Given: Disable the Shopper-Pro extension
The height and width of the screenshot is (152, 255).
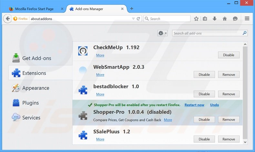Looking at the screenshot, I should 204,119.
